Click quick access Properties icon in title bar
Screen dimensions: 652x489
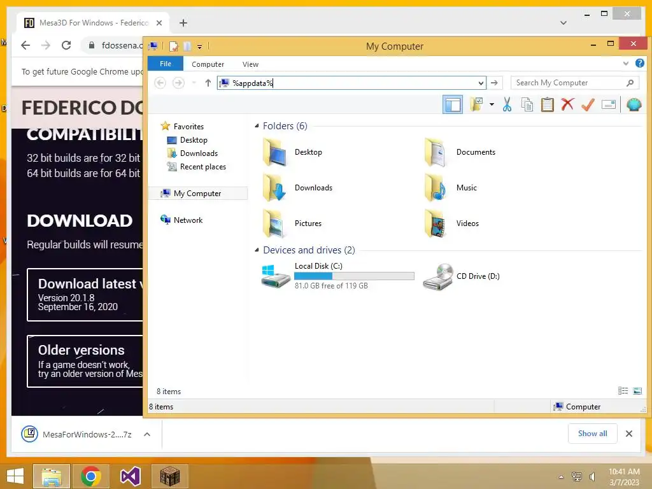pyautogui.click(x=173, y=46)
